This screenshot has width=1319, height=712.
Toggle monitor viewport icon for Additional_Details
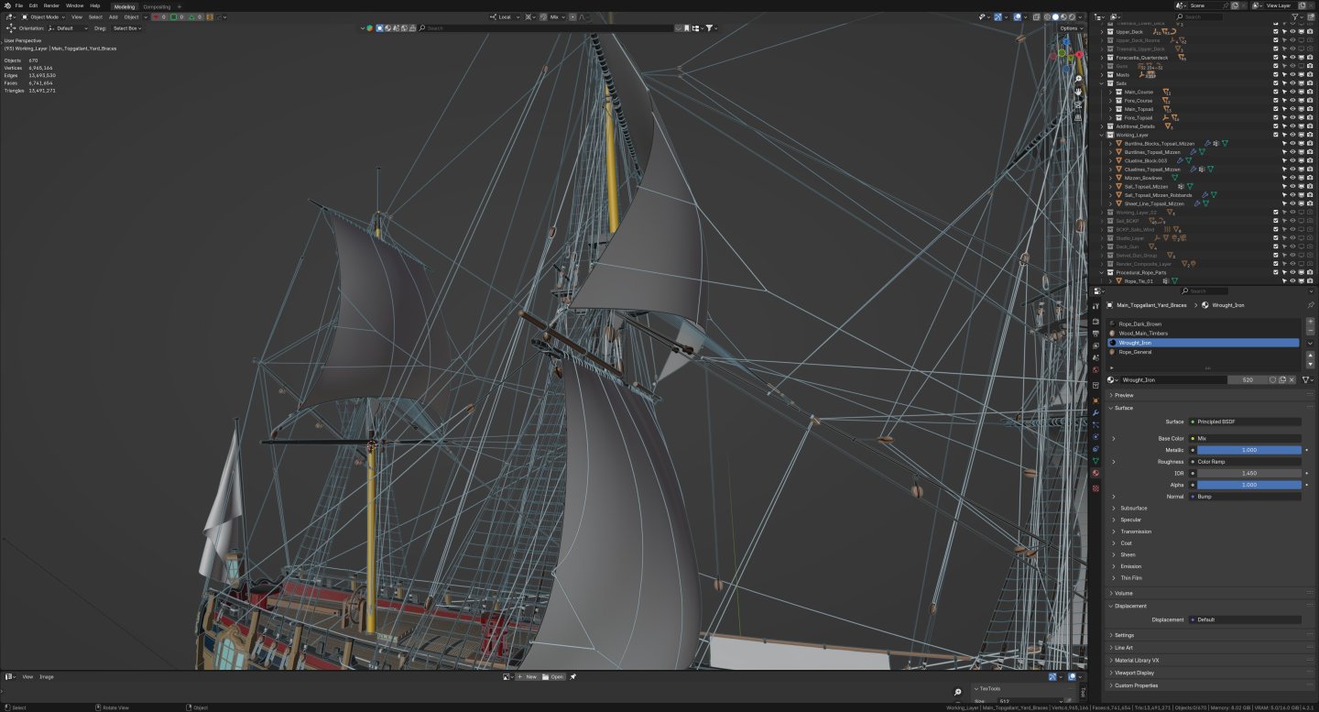click(1301, 126)
